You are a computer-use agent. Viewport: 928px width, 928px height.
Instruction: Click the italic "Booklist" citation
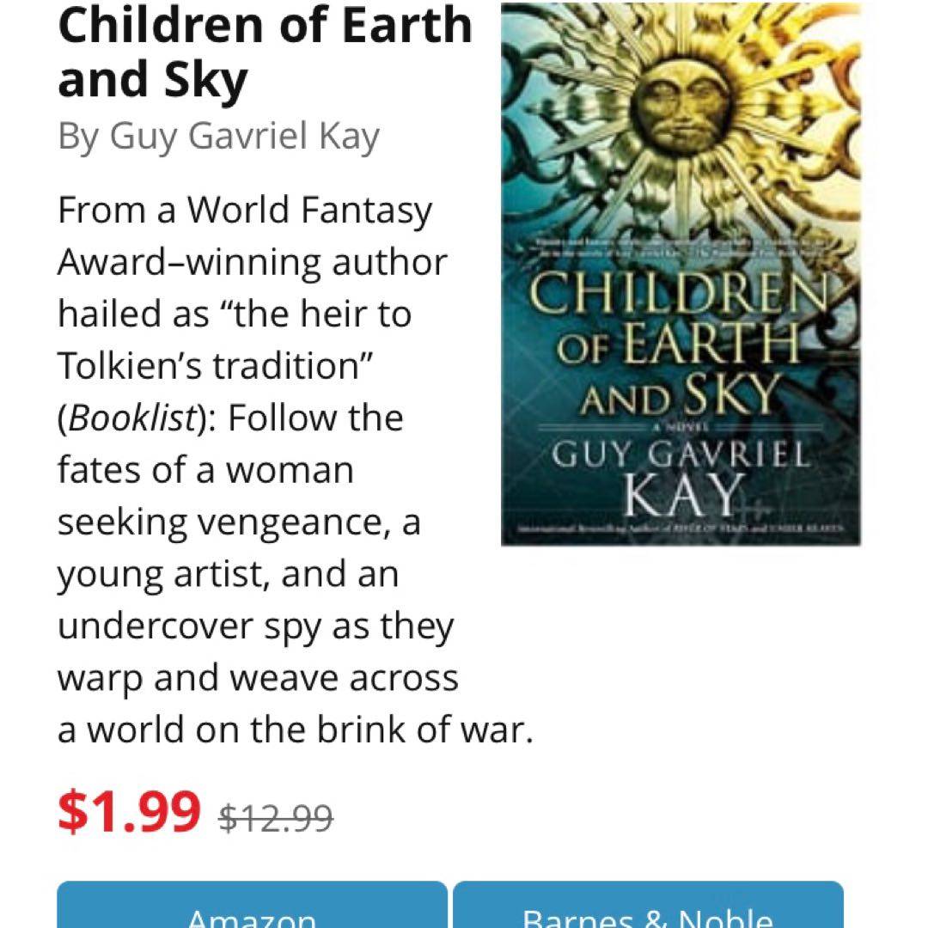click(x=132, y=418)
